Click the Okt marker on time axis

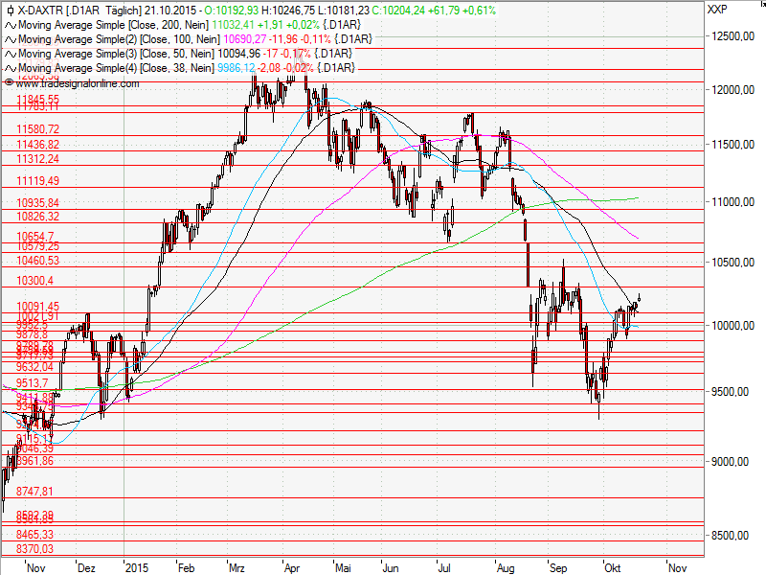[611, 566]
